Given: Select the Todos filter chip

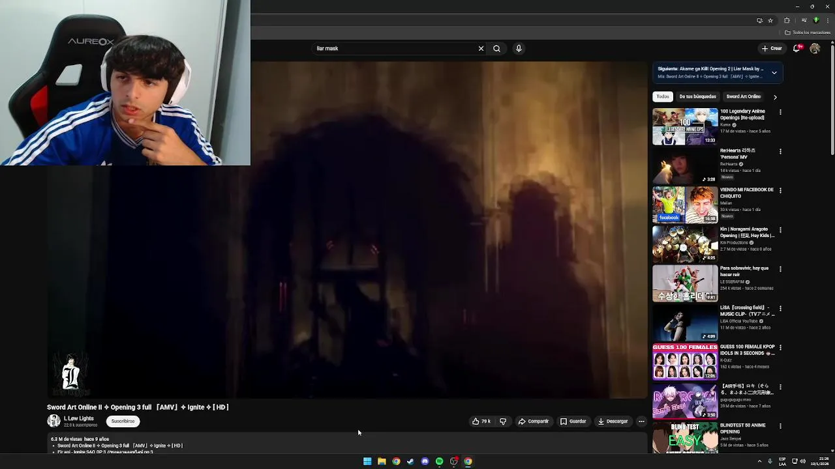Looking at the screenshot, I should (663, 96).
